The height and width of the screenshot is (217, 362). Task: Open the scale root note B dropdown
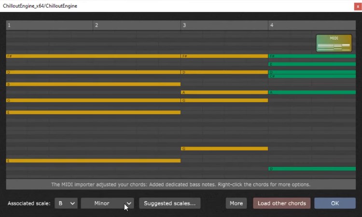coord(66,203)
